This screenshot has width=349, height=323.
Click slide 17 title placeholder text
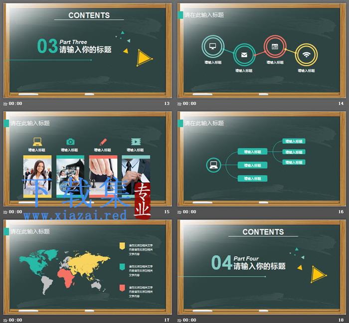click(30, 232)
